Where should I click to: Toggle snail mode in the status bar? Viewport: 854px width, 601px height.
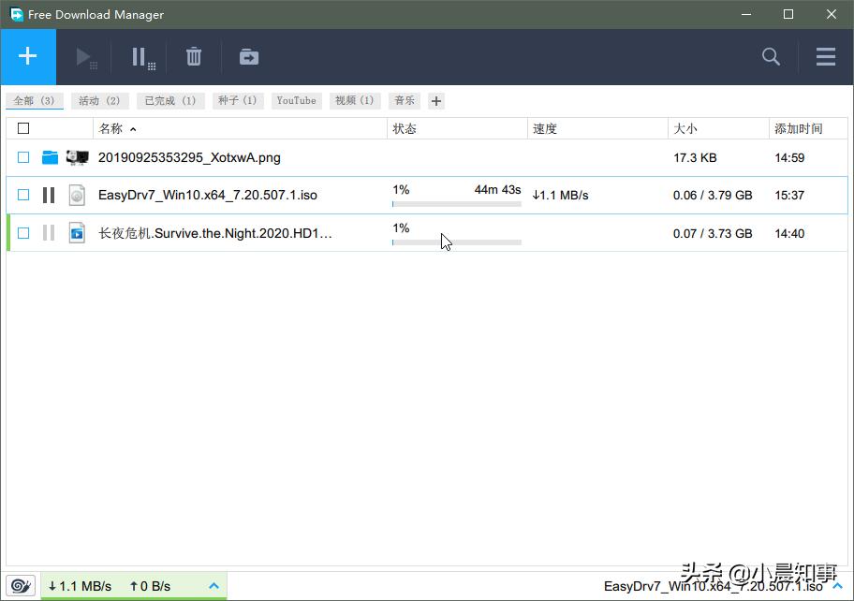point(21,586)
